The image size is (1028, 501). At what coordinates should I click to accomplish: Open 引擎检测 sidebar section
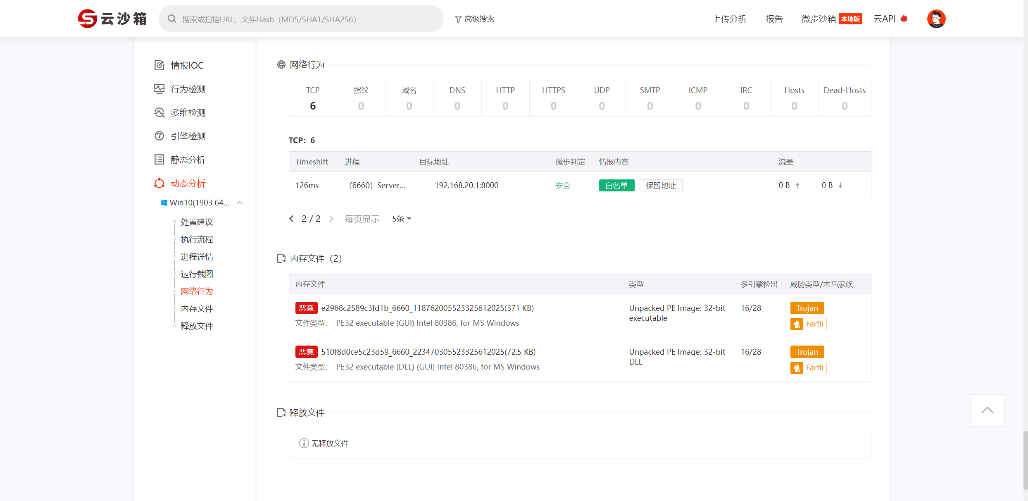coord(188,136)
